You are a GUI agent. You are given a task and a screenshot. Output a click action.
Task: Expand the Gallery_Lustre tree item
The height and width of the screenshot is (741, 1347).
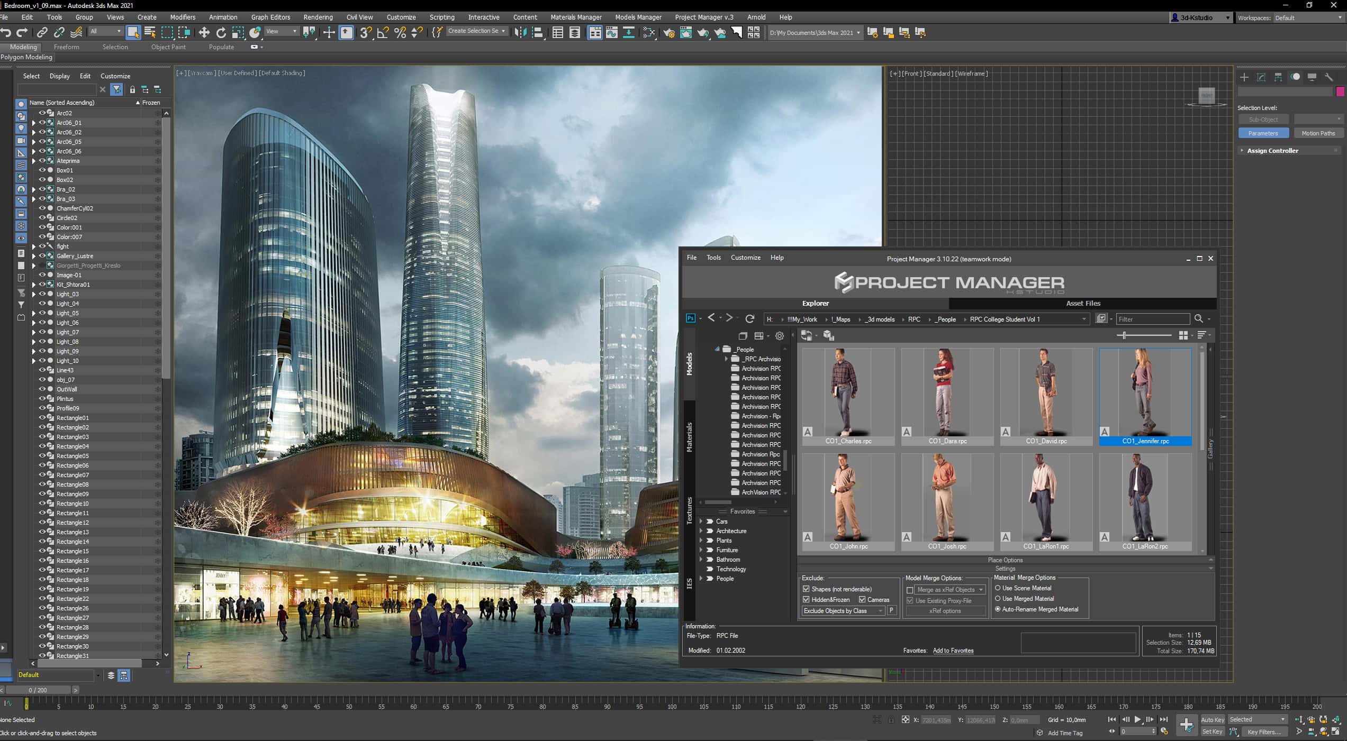[x=34, y=256]
